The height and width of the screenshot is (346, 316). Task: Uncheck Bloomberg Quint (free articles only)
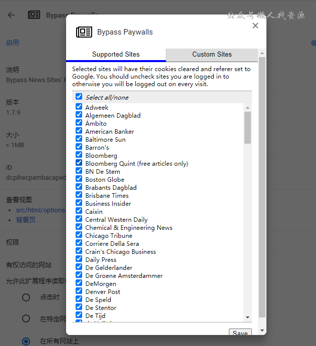[79, 163]
